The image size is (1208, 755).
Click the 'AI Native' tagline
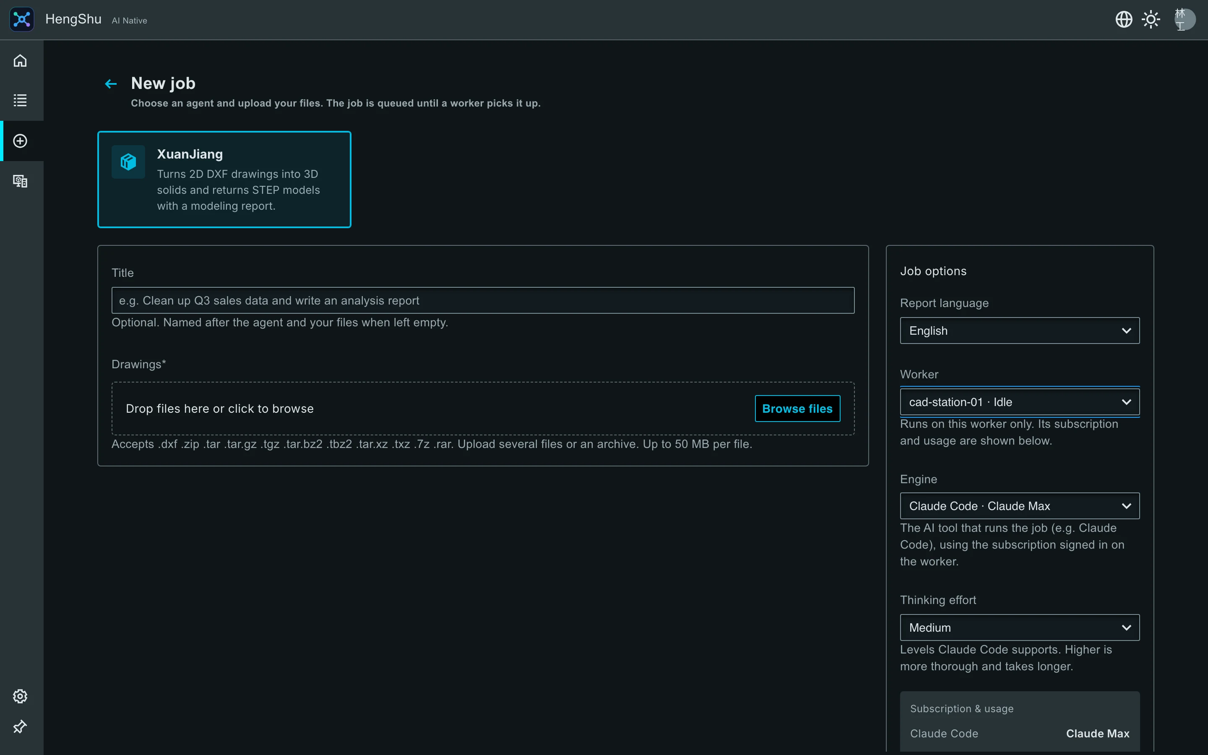129,21
